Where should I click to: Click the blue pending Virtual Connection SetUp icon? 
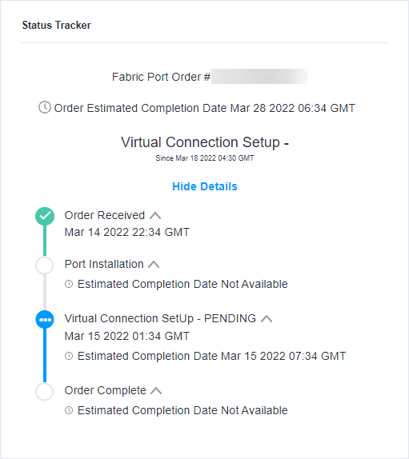[x=45, y=320]
